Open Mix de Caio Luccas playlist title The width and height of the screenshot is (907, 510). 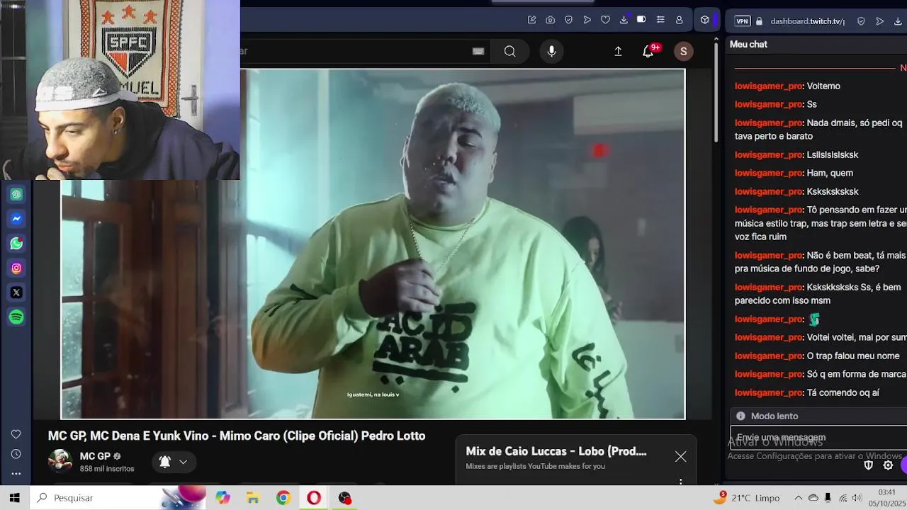(x=556, y=451)
